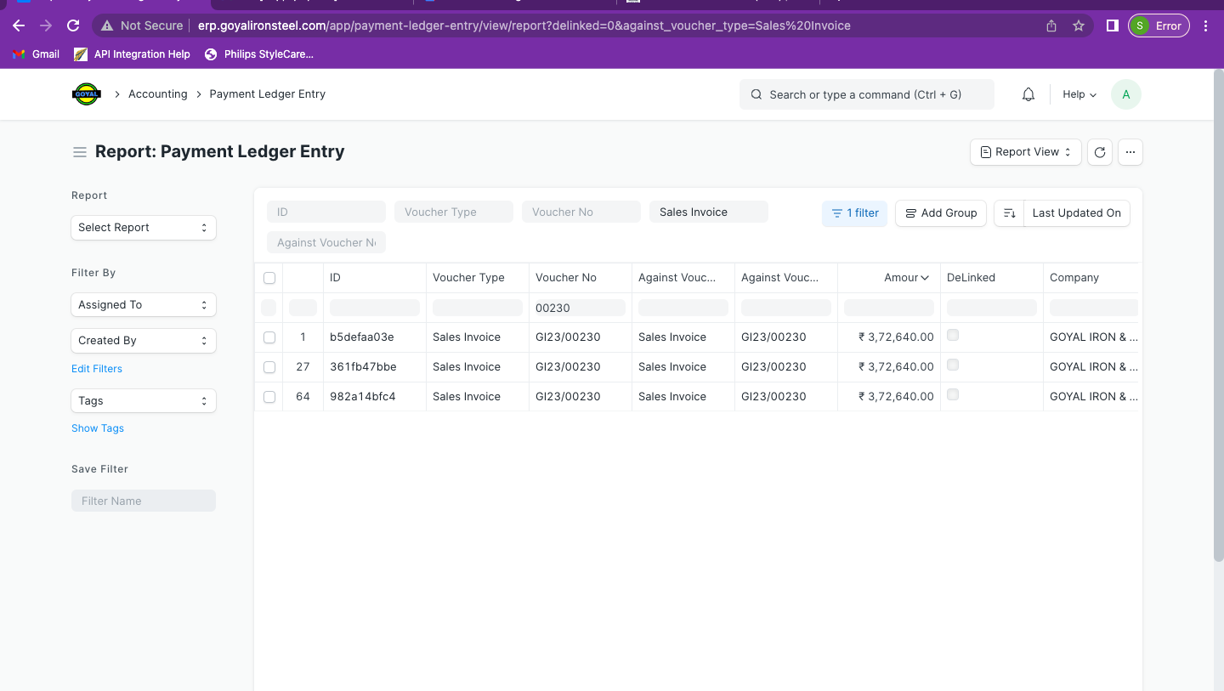Viewport: 1224px width, 691px height.
Task: Click the sidebar hamburger icon beside Report title
Action: pyautogui.click(x=80, y=151)
